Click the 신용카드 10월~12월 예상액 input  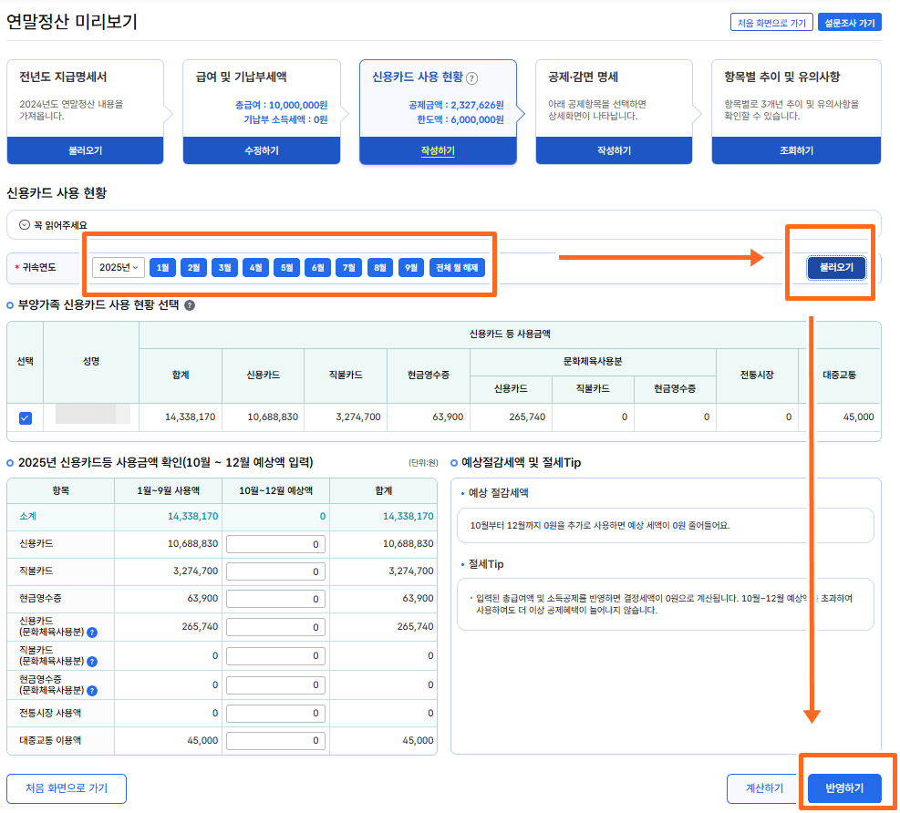(275, 544)
